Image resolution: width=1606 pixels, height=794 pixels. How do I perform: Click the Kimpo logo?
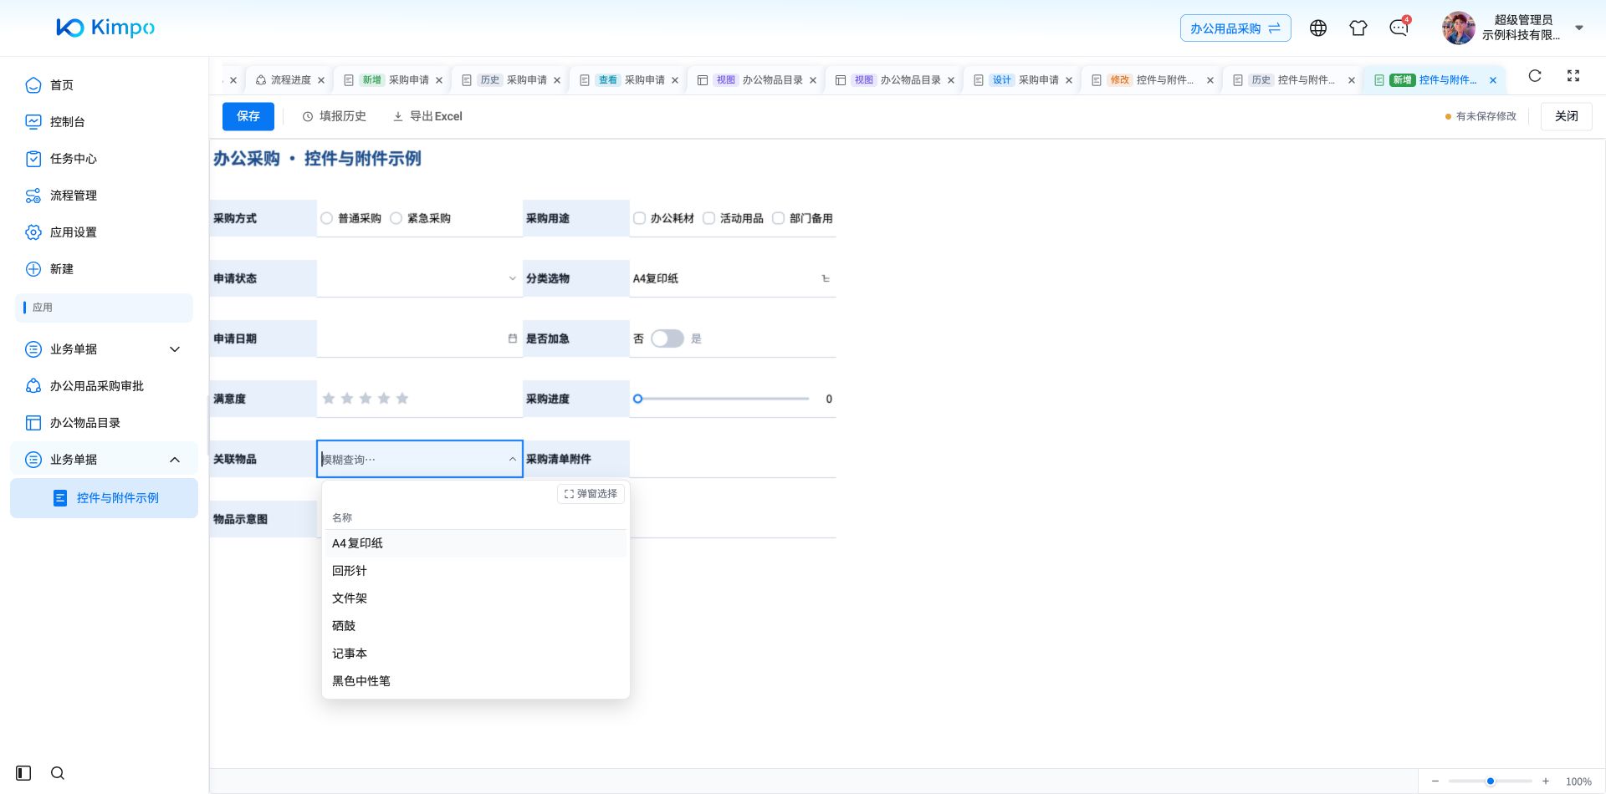(x=105, y=28)
